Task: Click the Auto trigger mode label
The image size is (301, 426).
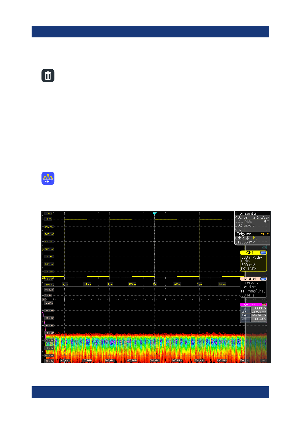Action: click(x=265, y=234)
